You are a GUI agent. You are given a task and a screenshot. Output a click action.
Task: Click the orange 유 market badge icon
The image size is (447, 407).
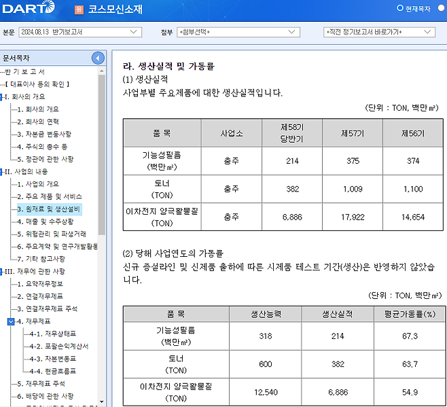click(78, 10)
